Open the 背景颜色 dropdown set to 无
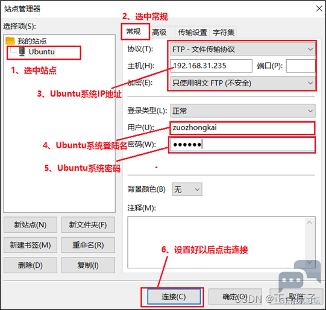Screen dimensions: 326x310 click(187, 189)
